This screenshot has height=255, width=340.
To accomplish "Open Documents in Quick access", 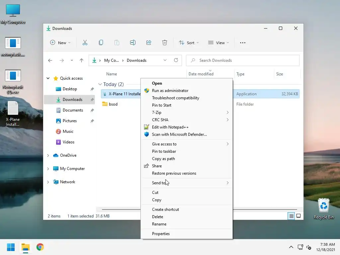I will [69, 110].
